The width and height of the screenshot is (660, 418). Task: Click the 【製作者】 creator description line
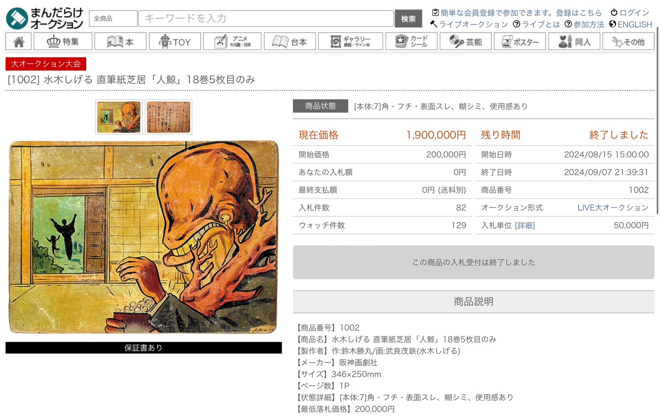pos(377,351)
